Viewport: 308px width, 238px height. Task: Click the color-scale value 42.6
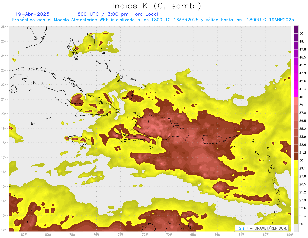[303, 81]
